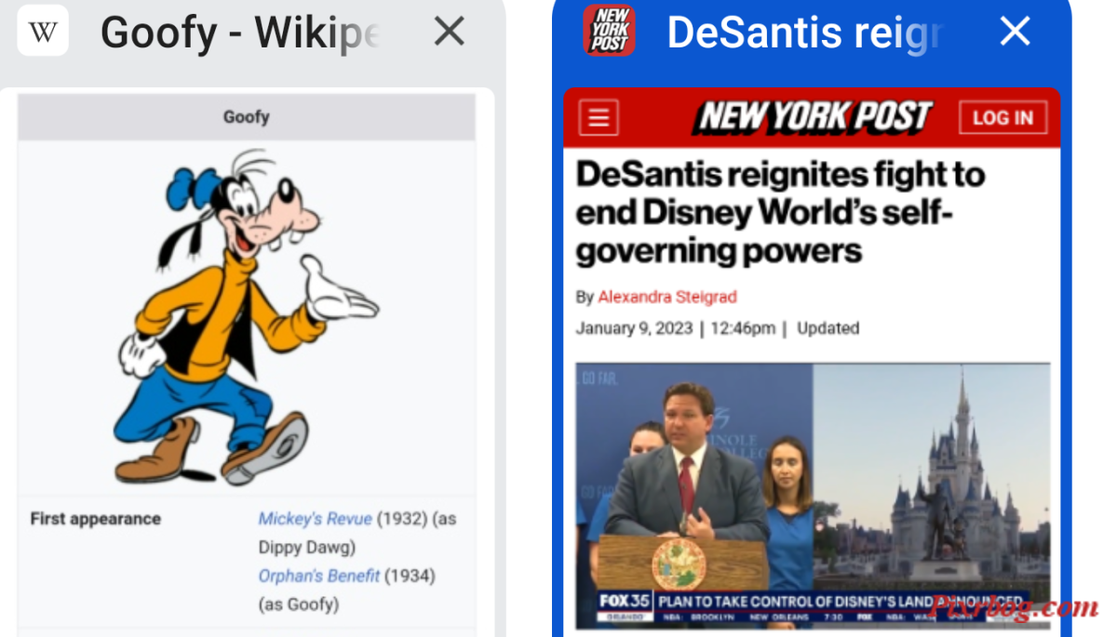The height and width of the screenshot is (637, 1117).
Task: Click the Wikipedia W favicon
Action: pos(43,31)
